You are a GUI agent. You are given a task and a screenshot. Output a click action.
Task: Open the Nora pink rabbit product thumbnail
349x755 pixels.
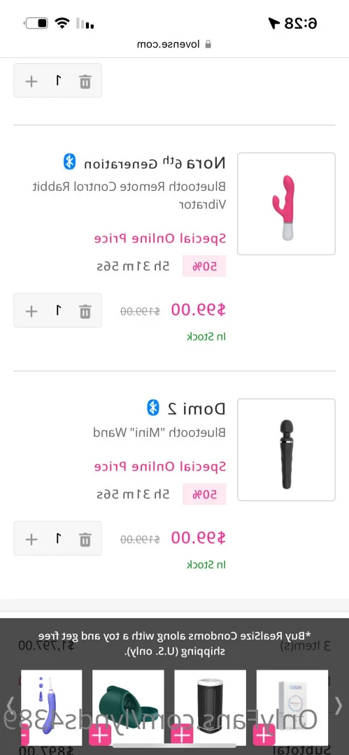(286, 203)
